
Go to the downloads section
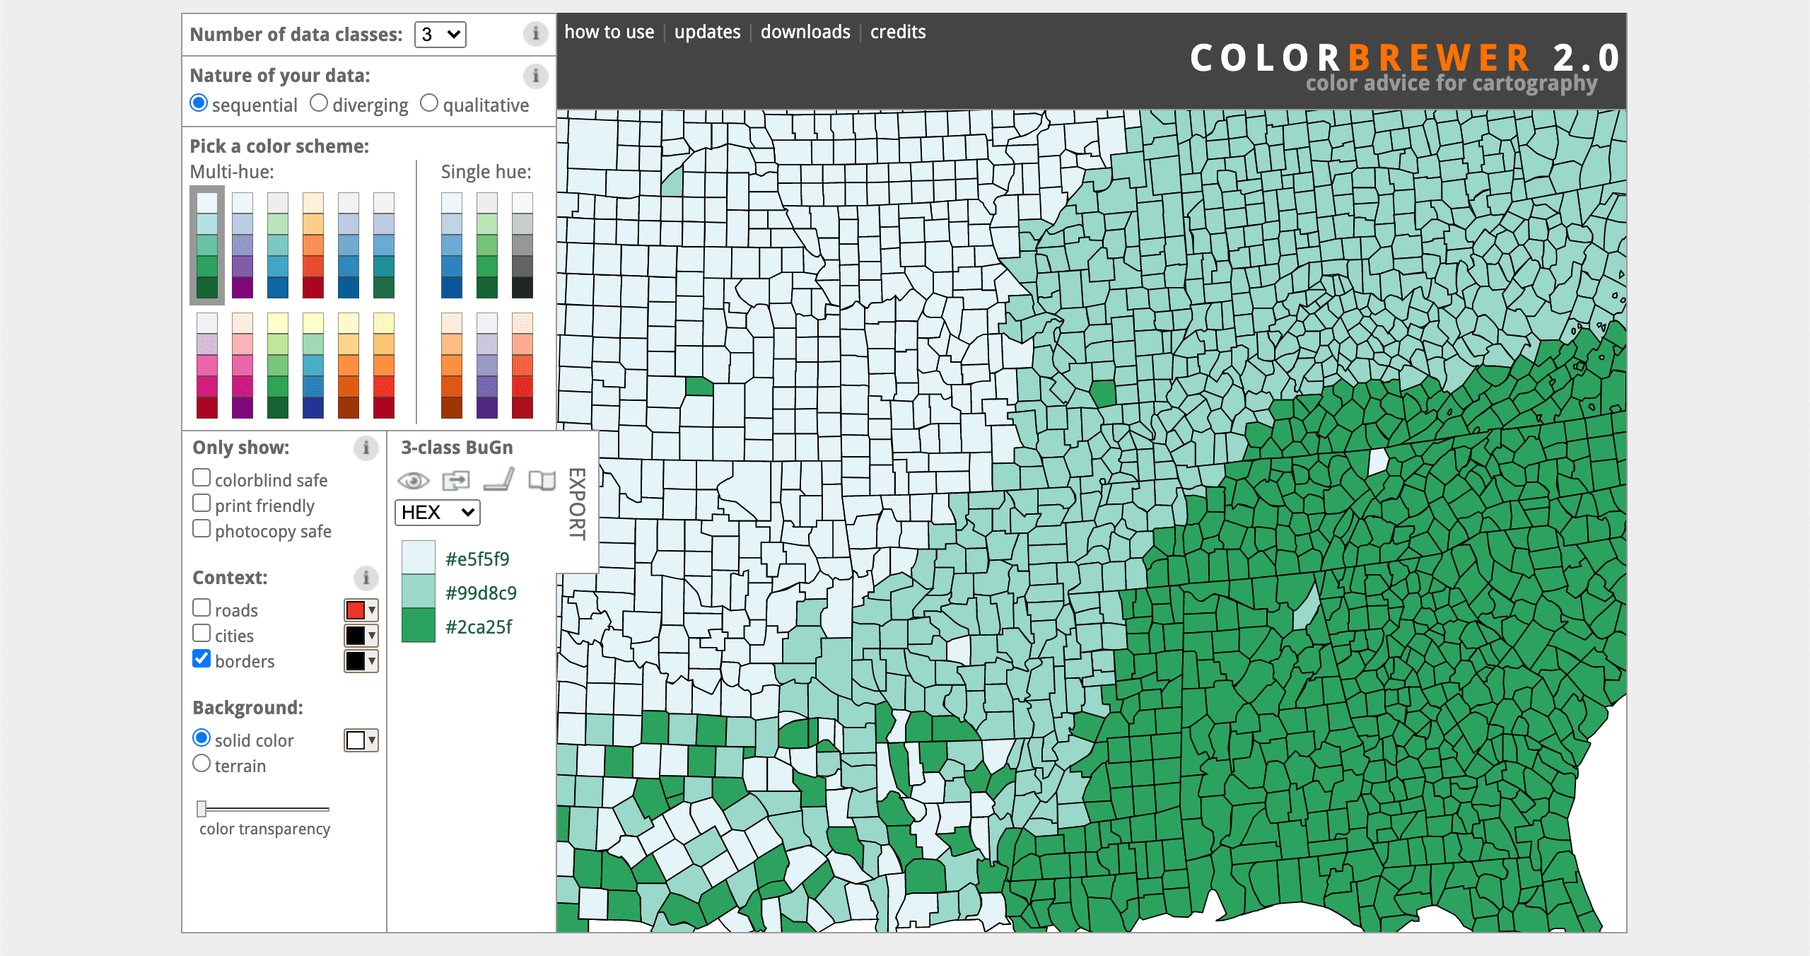(805, 32)
